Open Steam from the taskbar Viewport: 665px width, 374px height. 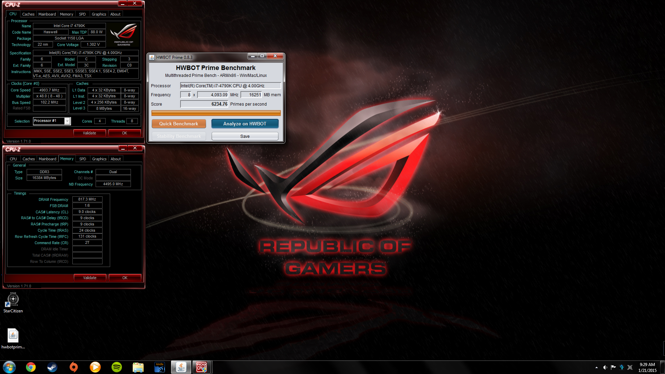tap(52, 367)
